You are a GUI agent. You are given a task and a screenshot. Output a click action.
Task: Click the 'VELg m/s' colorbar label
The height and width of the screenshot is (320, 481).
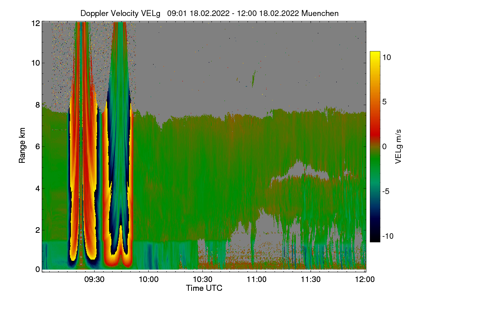tap(398, 146)
